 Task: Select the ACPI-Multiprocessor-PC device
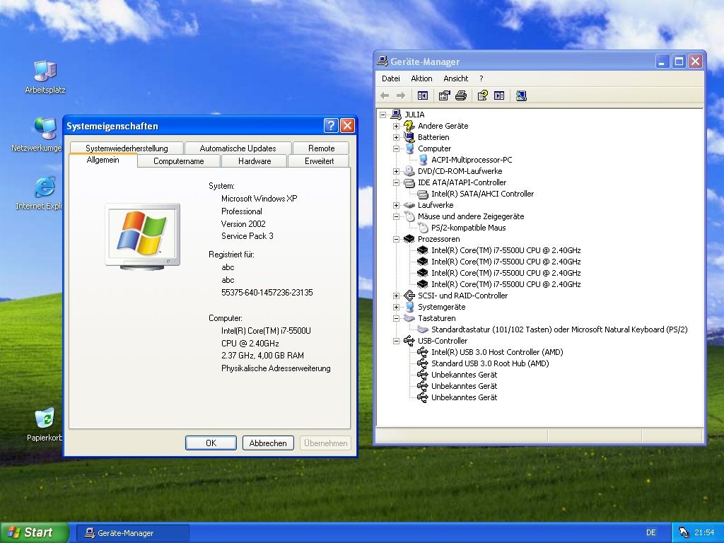472,160
